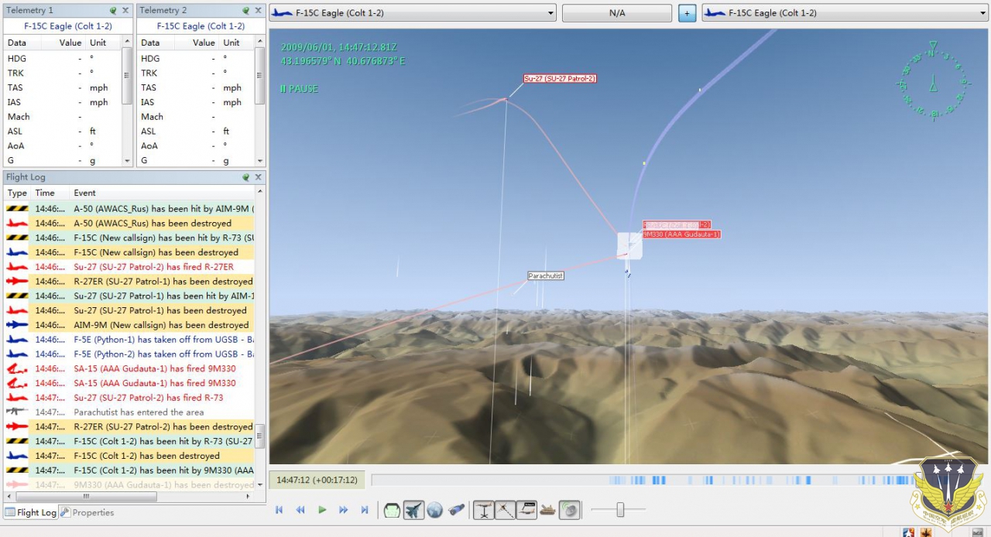The height and width of the screenshot is (537, 991).
Task: Select the Su-27 (SU-27 Patrol-2) label in 3D view
Action: (x=560, y=78)
